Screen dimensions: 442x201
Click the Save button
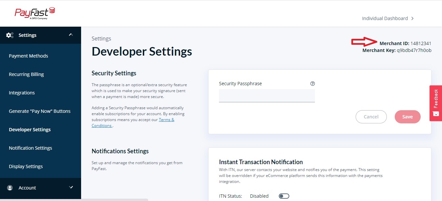(x=408, y=117)
